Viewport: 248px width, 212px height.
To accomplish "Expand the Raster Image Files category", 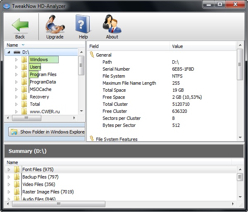I will 9,192.
